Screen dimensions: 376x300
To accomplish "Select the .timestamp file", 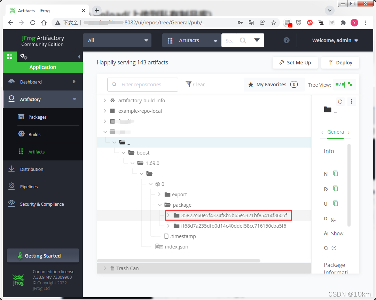I will pos(180,236).
